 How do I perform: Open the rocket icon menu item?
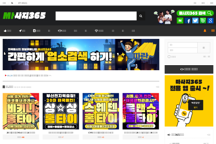click(22, 31)
